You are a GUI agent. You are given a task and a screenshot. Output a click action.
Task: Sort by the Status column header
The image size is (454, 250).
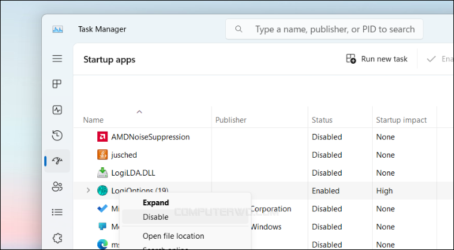coord(322,120)
